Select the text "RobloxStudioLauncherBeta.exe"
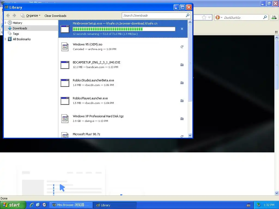The width and height of the screenshot is (279, 209). click(93, 80)
